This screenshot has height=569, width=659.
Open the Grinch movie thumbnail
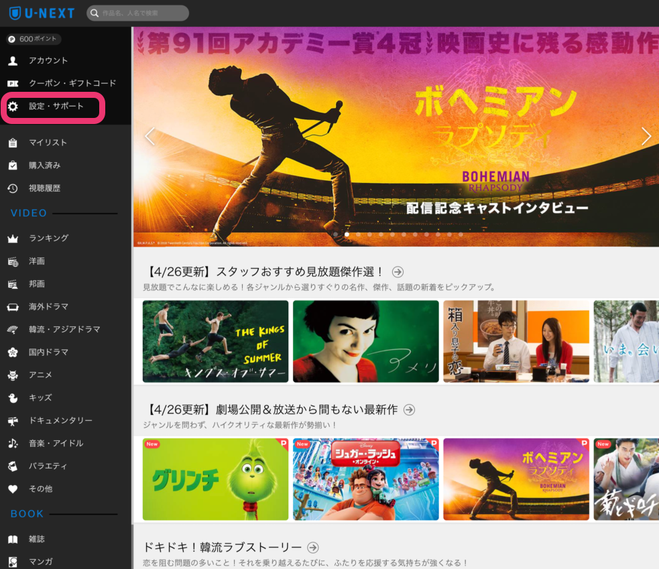(215, 479)
